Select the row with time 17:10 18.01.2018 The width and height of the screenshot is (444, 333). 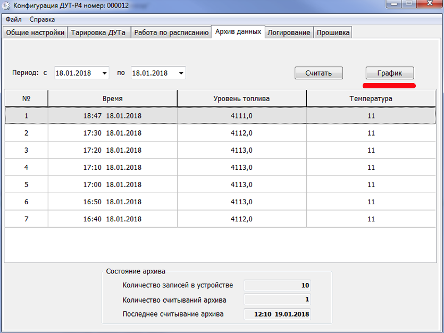[x=220, y=168]
